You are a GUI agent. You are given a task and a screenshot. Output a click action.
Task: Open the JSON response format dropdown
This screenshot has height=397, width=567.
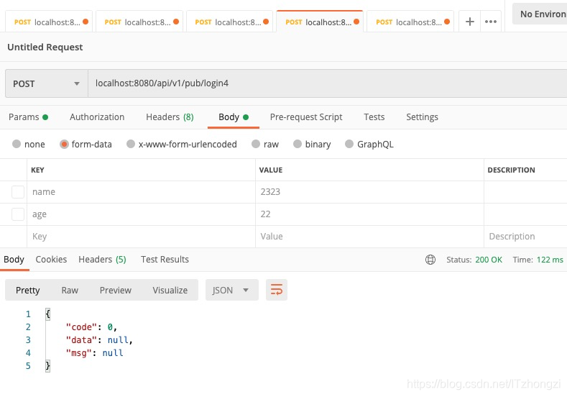[232, 290]
